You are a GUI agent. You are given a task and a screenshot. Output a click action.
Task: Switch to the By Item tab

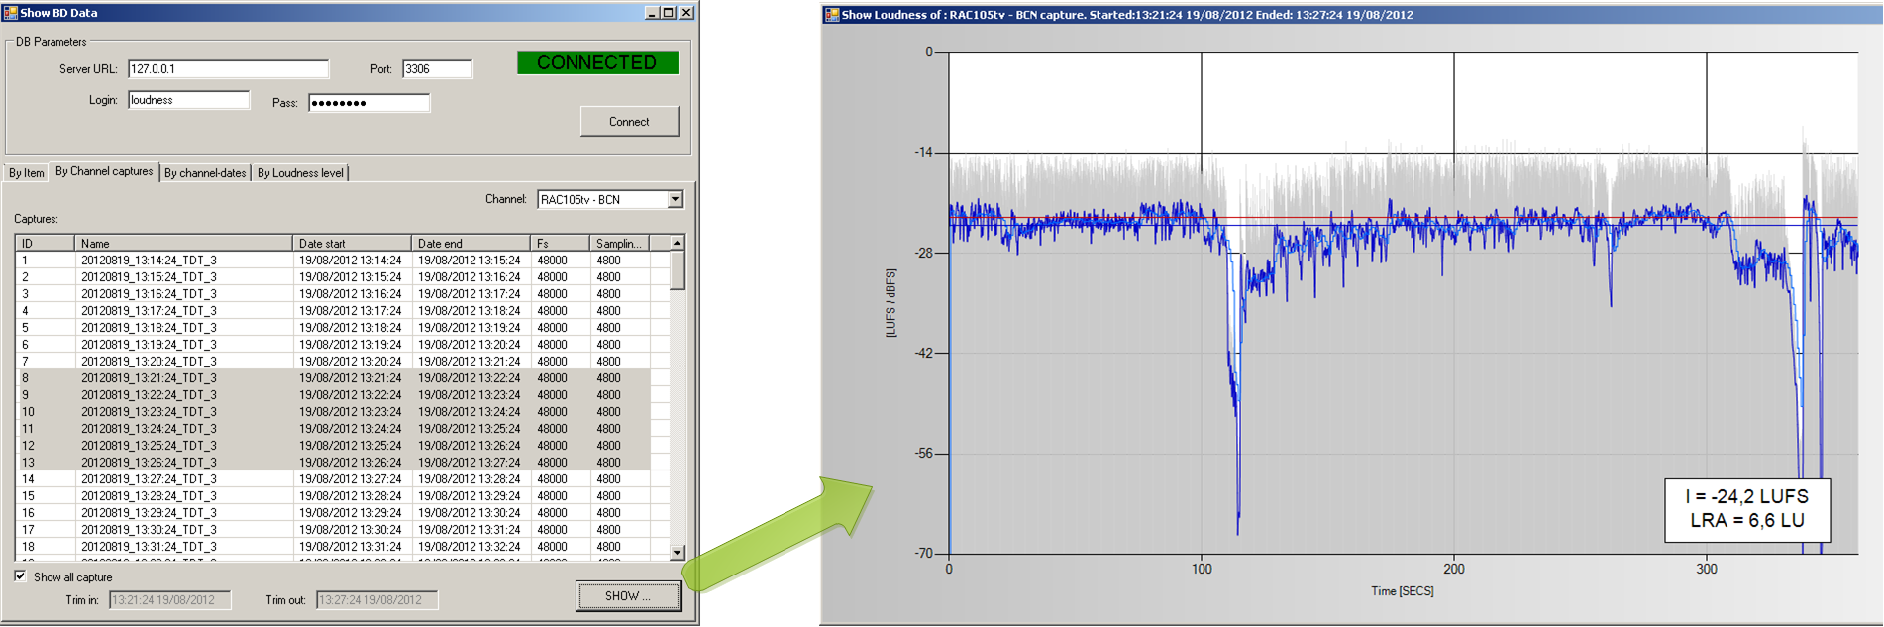click(27, 173)
